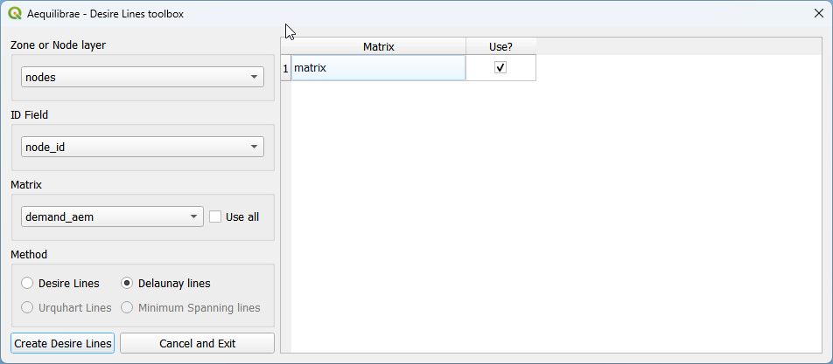
Task: Click the Matrix column header
Action: pyautogui.click(x=378, y=46)
